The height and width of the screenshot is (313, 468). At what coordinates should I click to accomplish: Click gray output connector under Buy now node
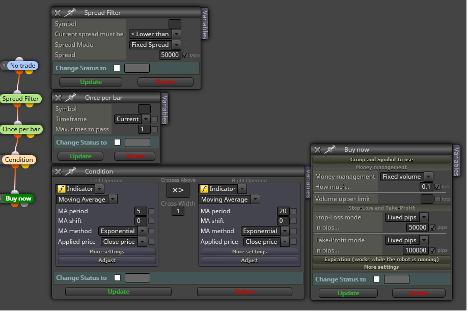[24, 205]
